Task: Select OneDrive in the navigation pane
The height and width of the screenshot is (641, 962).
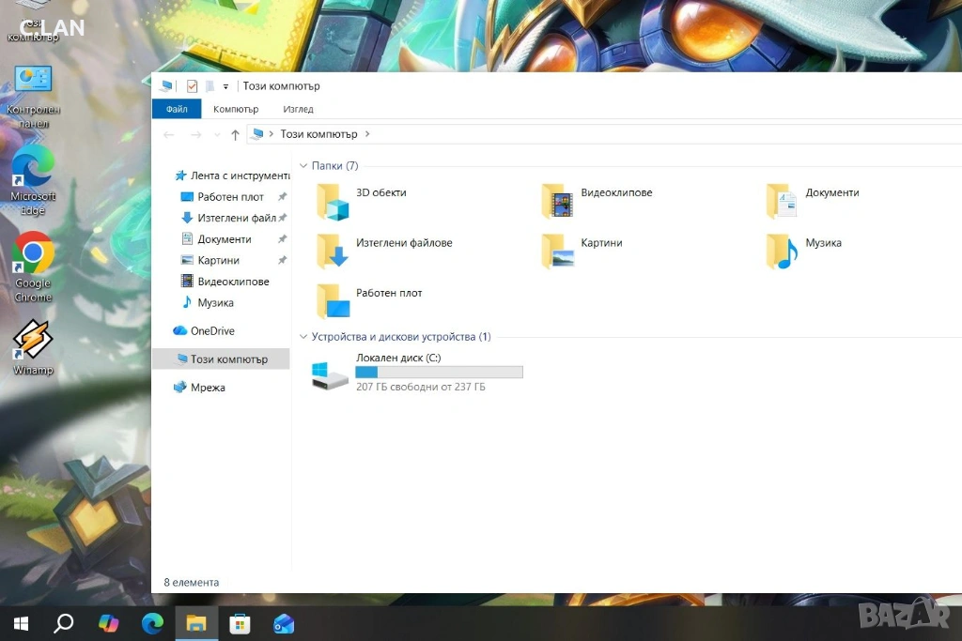Action: tap(212, 331)
